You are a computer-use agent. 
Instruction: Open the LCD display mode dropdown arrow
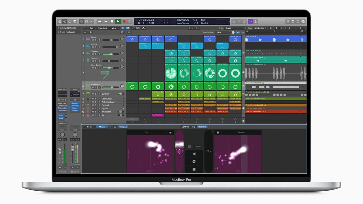click(x=229, y=21)
